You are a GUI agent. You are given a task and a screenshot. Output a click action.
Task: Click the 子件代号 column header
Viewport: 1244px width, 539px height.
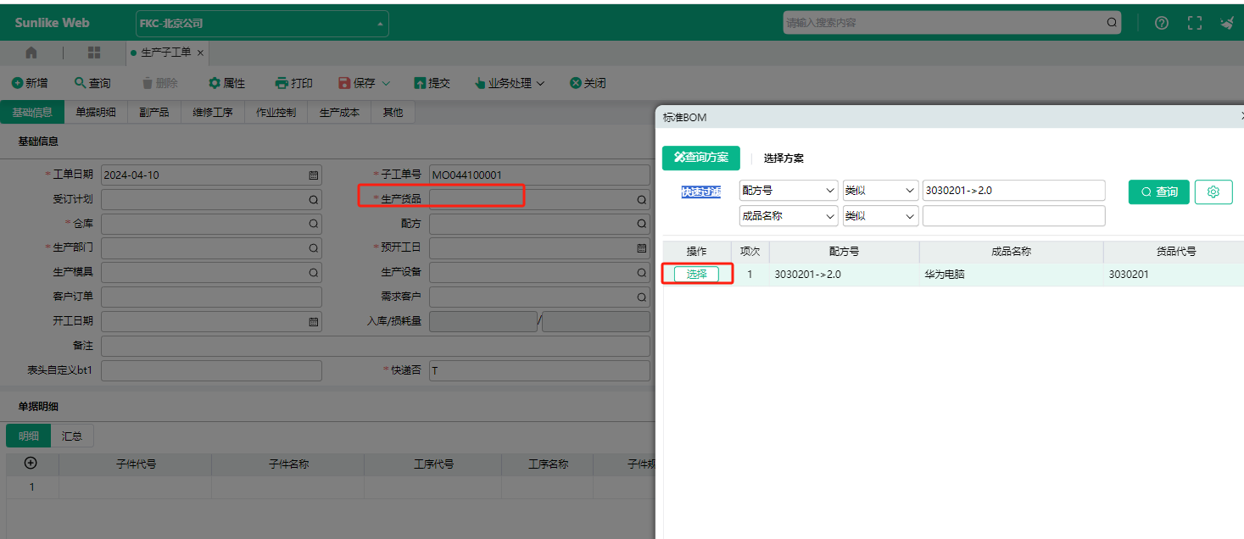click(x=136, y=464)
